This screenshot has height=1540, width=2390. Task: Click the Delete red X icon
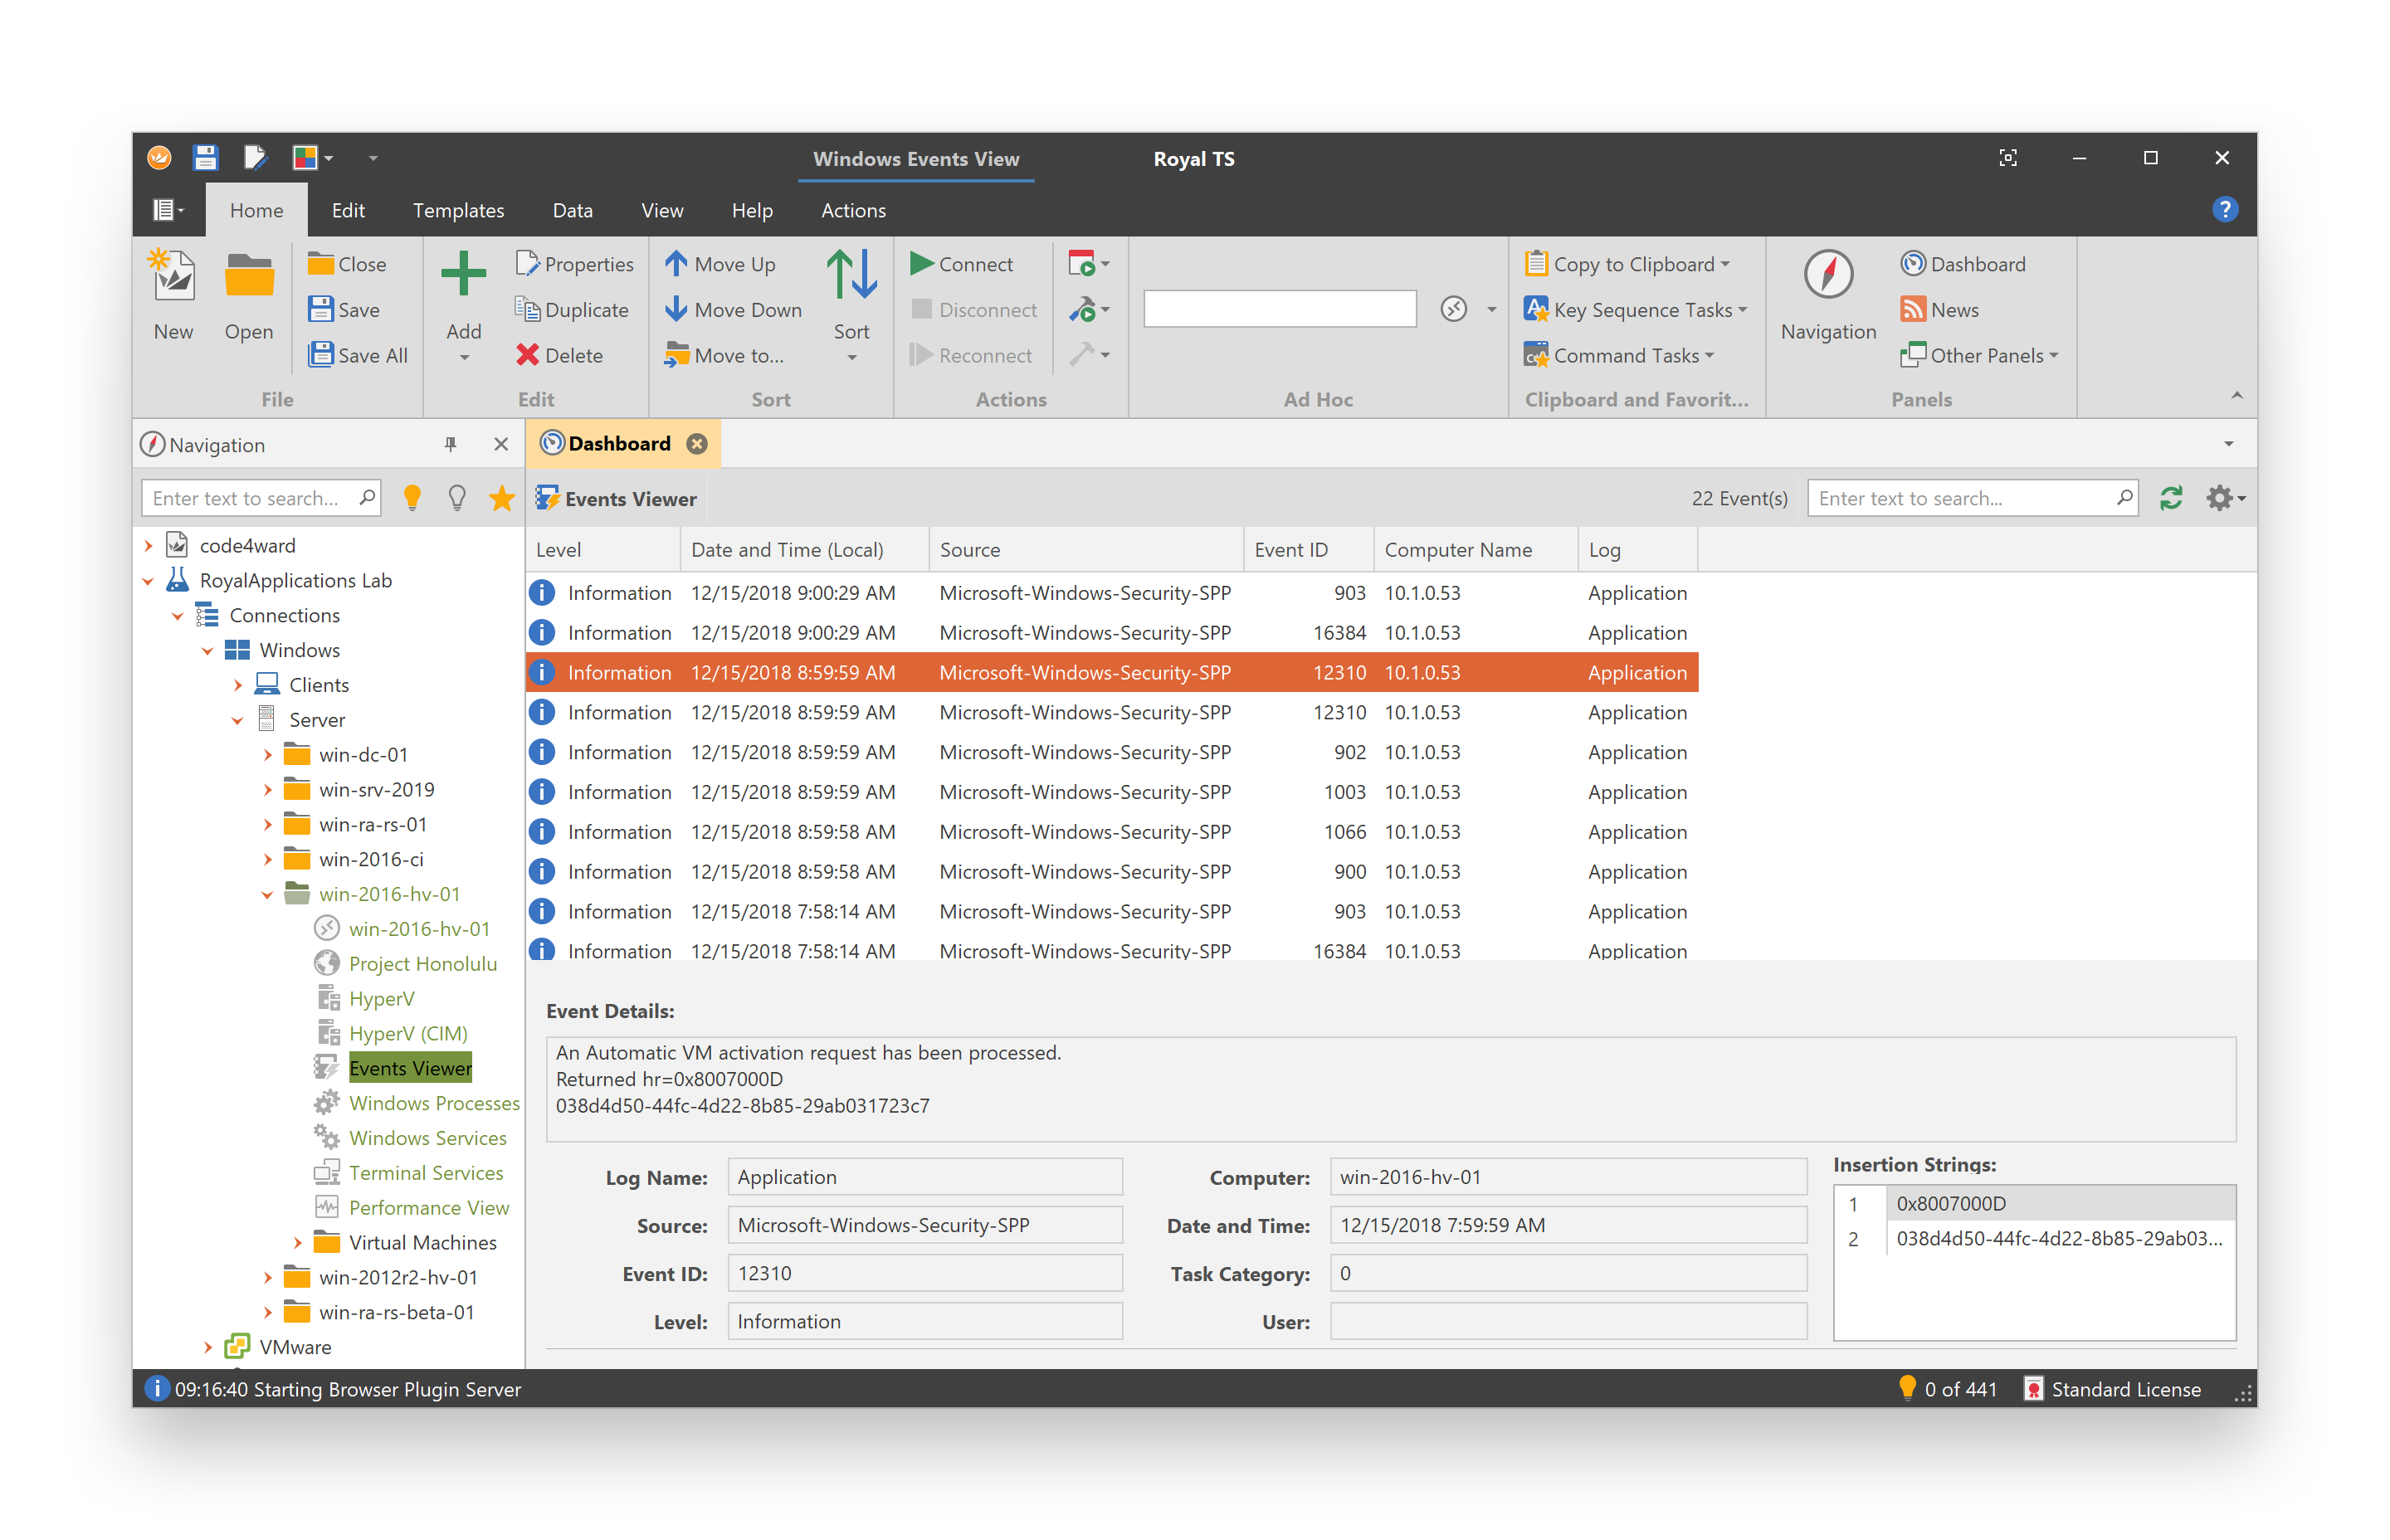527,355
